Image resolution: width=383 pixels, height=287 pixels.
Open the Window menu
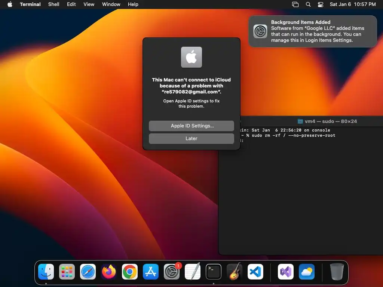click(111, 4)
